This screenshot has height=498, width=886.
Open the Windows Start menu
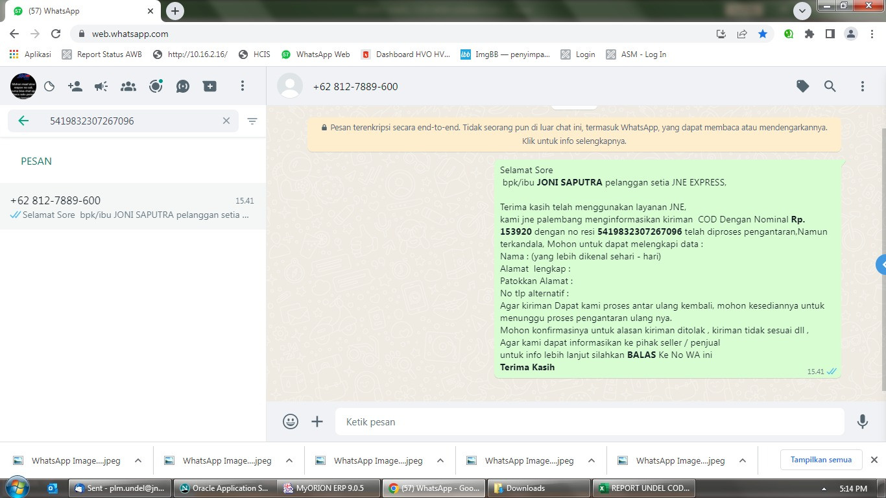[x=16, y=488]
